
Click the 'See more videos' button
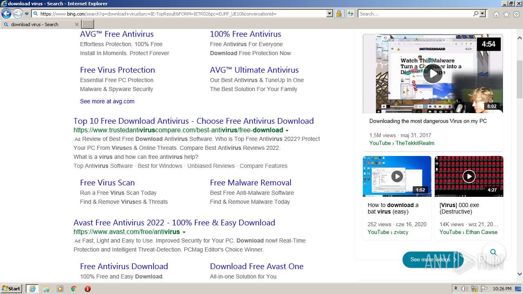click(433, 260)
